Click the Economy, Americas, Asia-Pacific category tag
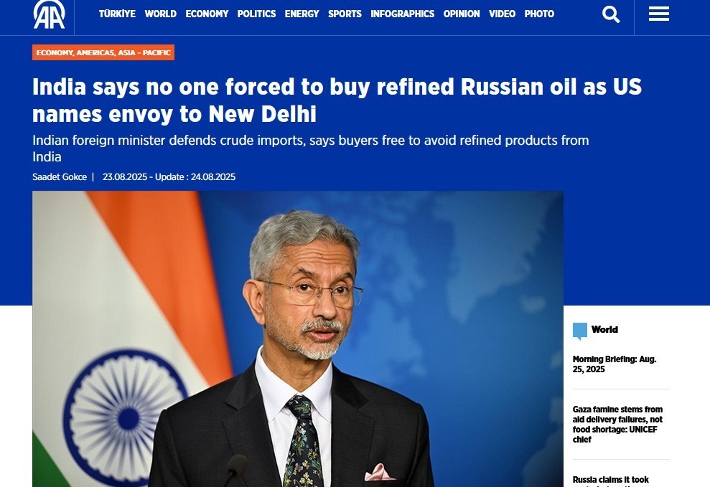Image resolution: width=710 pixels, height=487 pixels. (x=103, y=52)
